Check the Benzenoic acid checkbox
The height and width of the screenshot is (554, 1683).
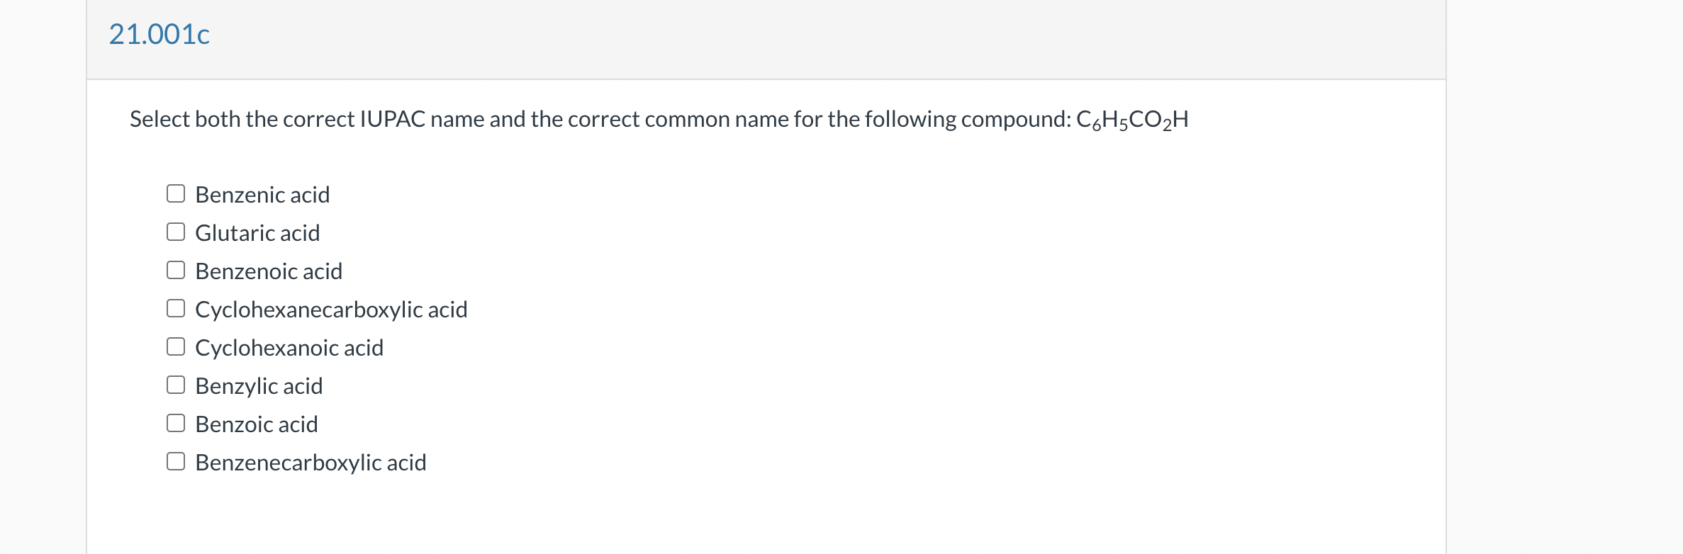coord(176,268)
